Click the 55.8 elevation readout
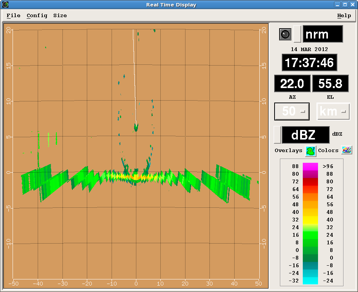The image size is (358, 292). [330, 83]
